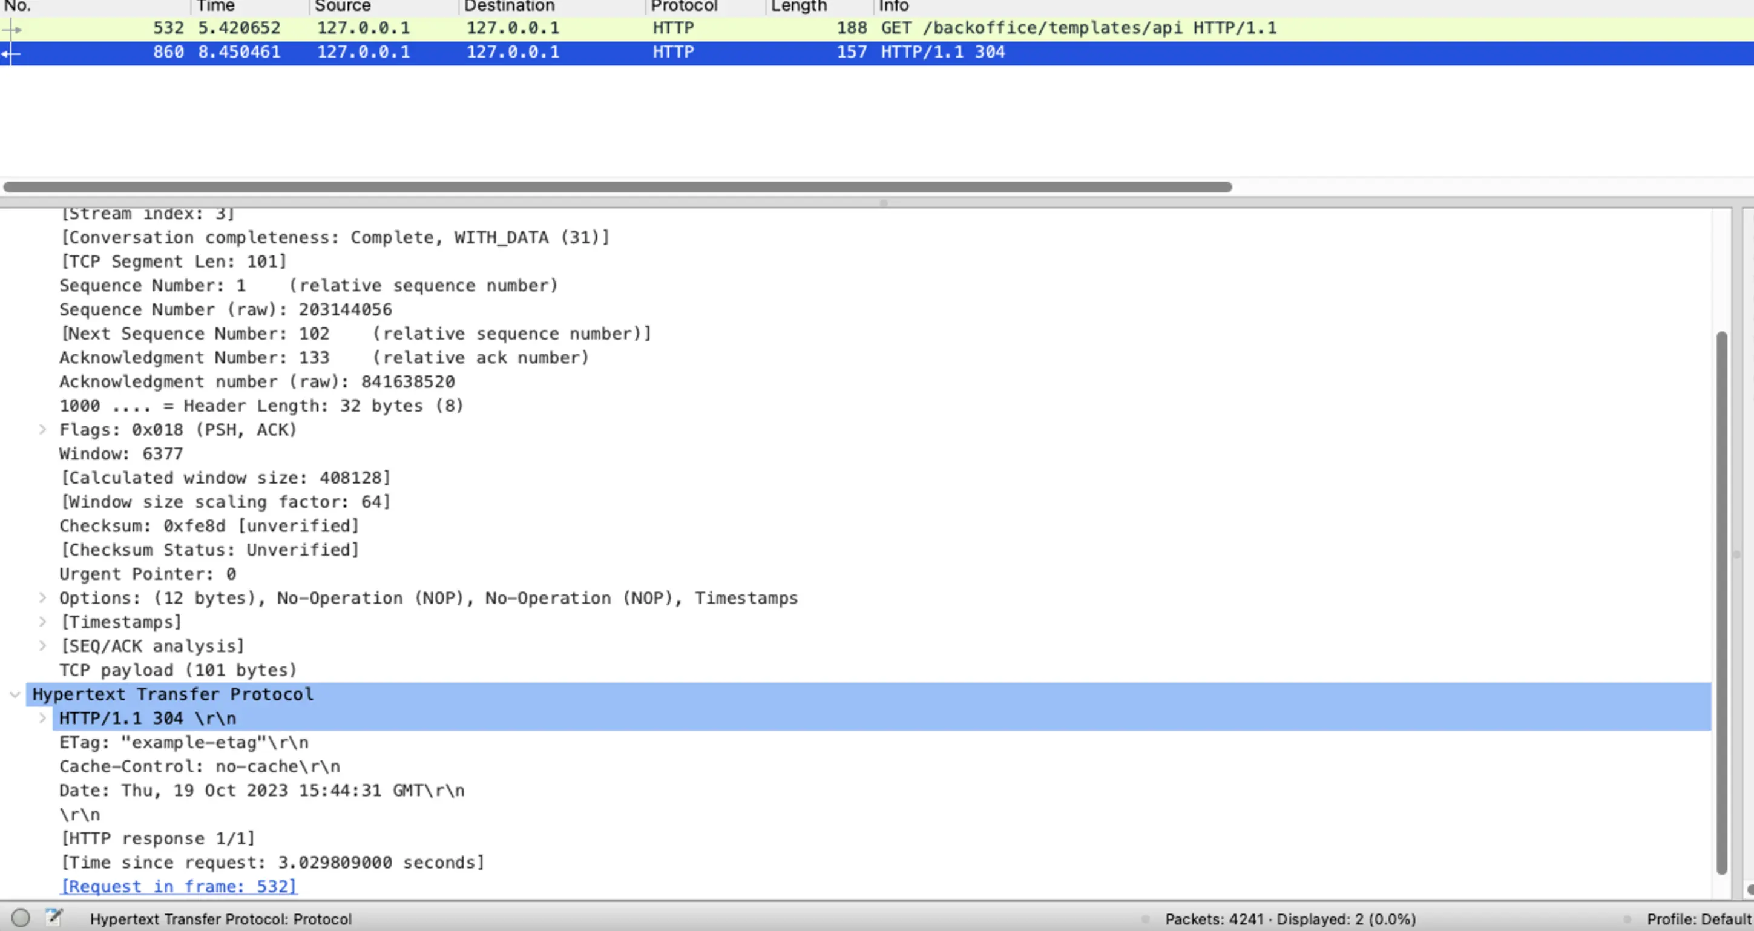Expand the HTTP/1.1 304 status line
Viewport: 1754px width, 931px height.
coord(42,718)
